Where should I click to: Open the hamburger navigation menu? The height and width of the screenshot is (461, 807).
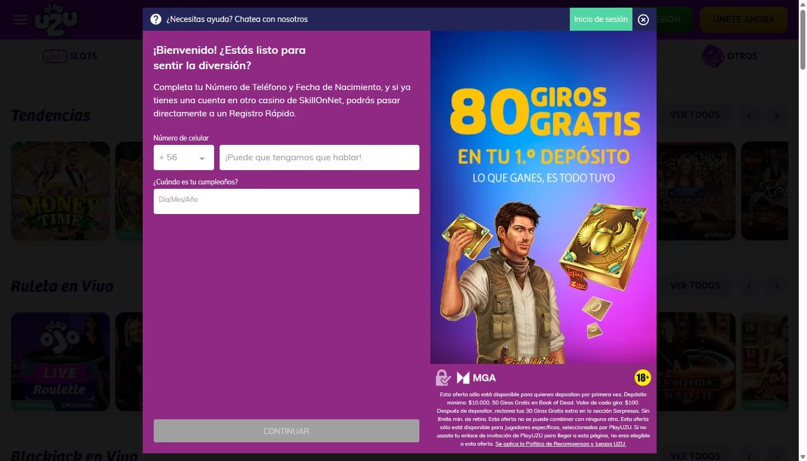[x=20, y=20]
